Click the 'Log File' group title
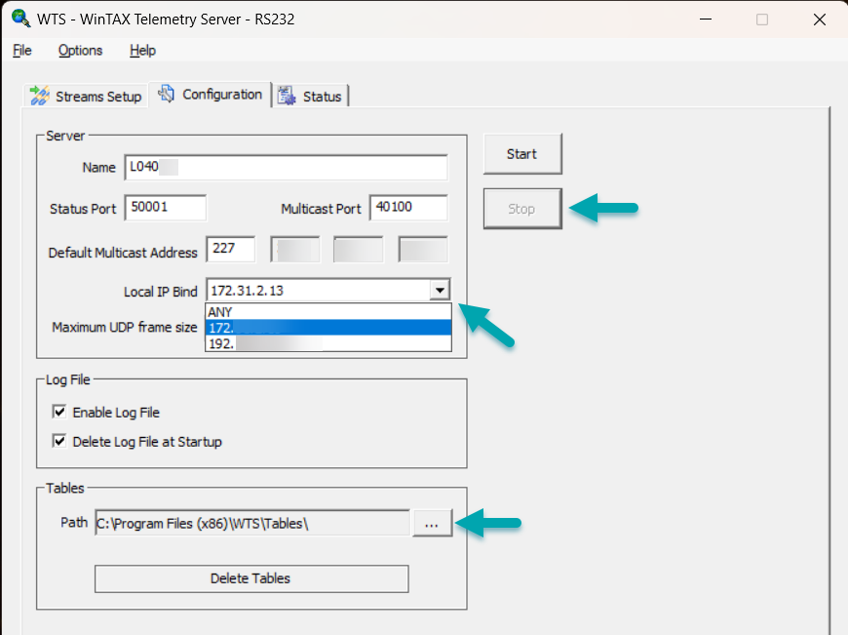848x635 pixels. click(67, 379)
